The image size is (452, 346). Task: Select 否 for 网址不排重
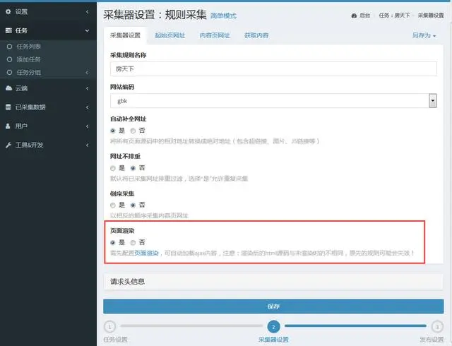pyautogui.click(x=133, y=168)
